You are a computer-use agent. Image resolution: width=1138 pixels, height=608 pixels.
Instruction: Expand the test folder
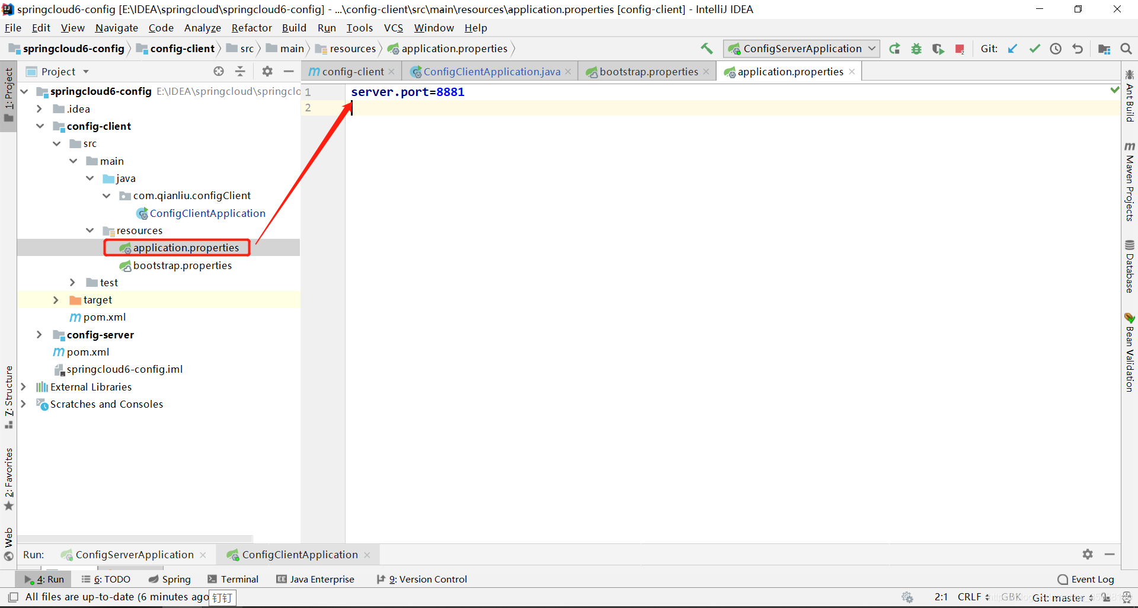coord(72,282)
